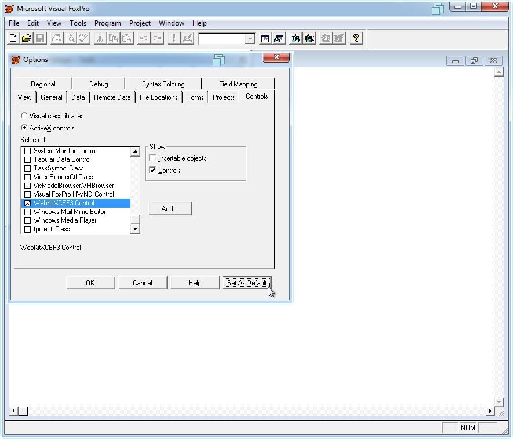The height and width of the screenshot is (439, 513).
Task: Select the ActiveX controls radio button
Action: coord(24,128)
